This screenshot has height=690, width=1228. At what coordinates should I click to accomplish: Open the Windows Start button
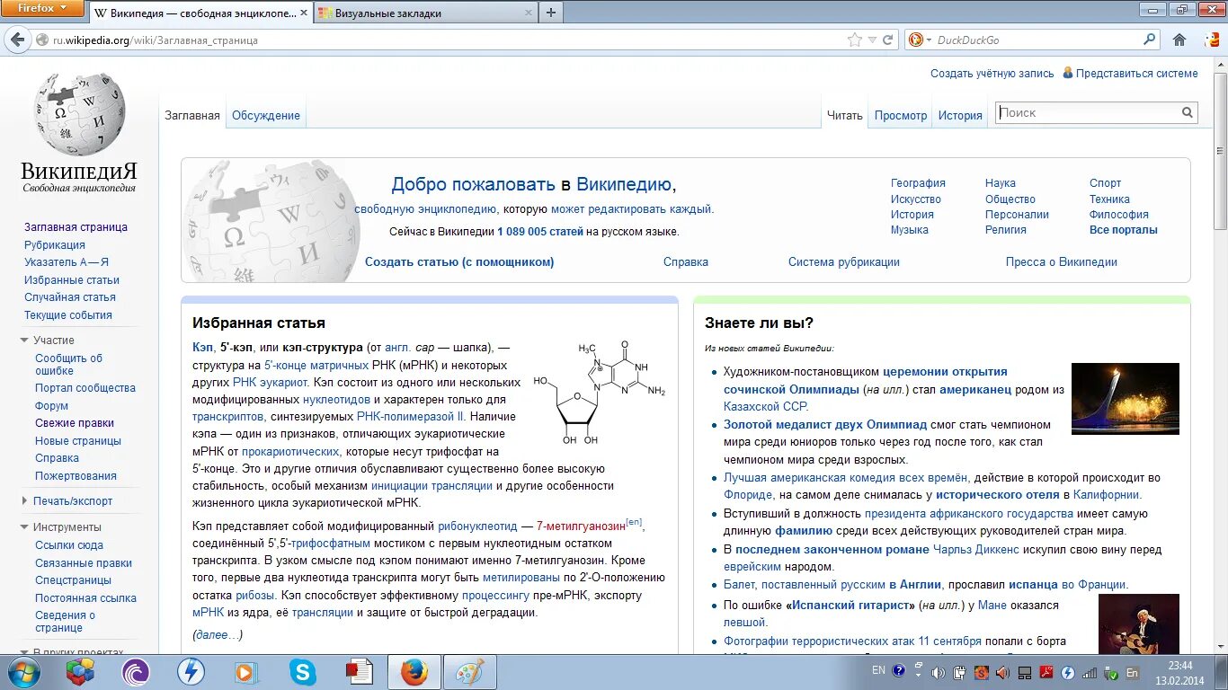point(22,672)
